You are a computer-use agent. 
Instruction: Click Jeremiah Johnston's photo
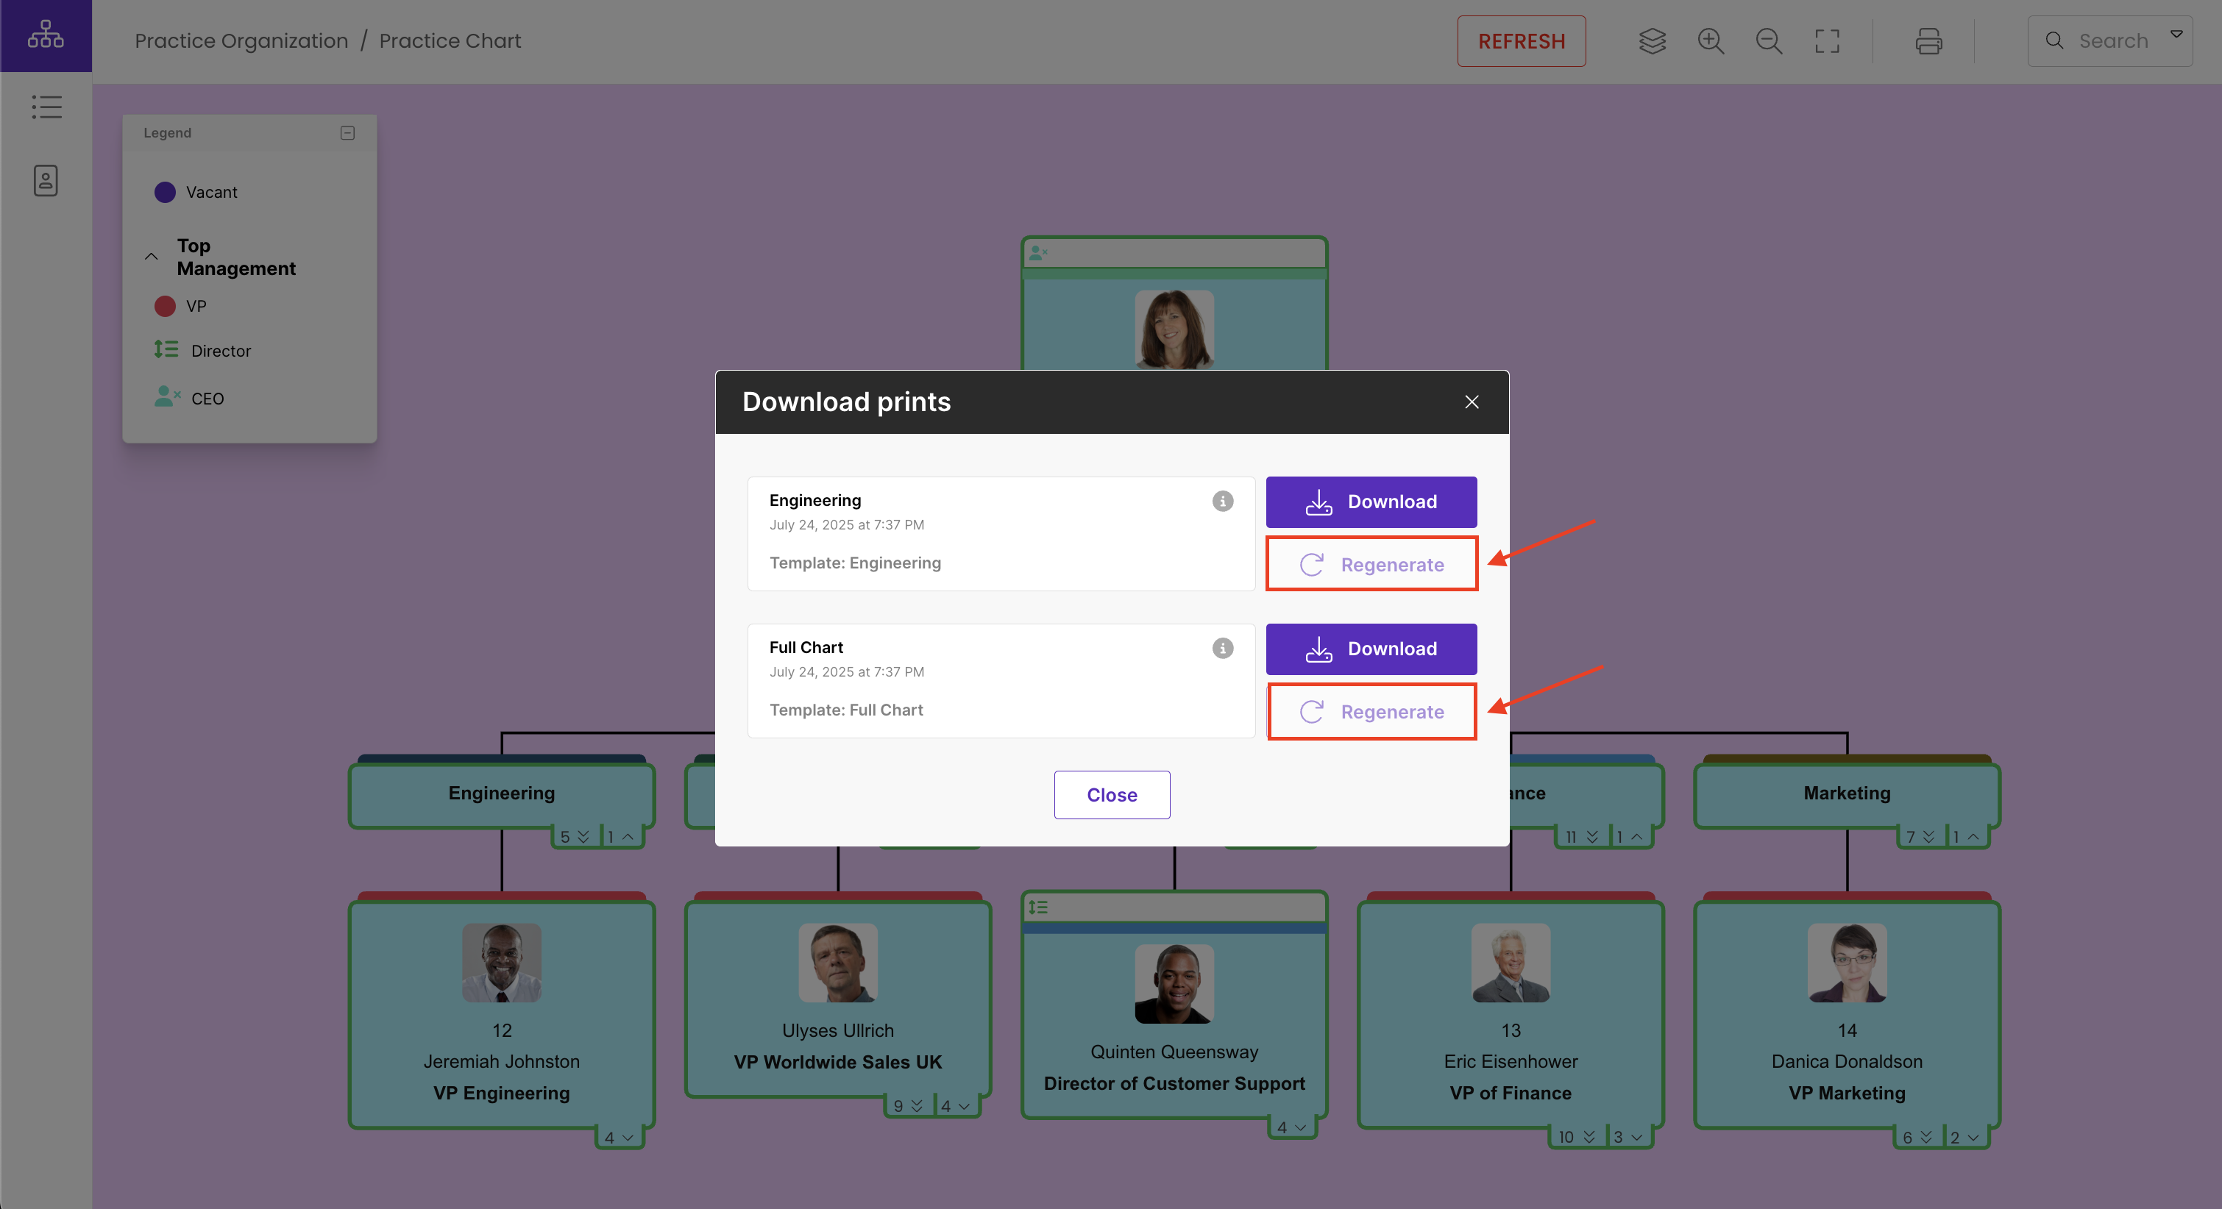(x=502, y=963)
